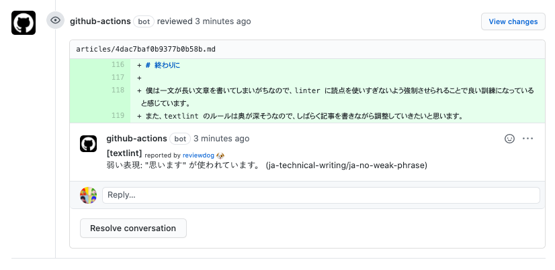Click the colorful user avatar beside the Reply box
Screen dimensions: 555x270
(88, 195)
